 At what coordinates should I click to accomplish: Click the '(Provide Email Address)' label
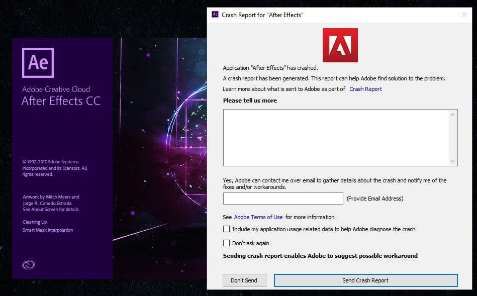[x=375, y=199]
